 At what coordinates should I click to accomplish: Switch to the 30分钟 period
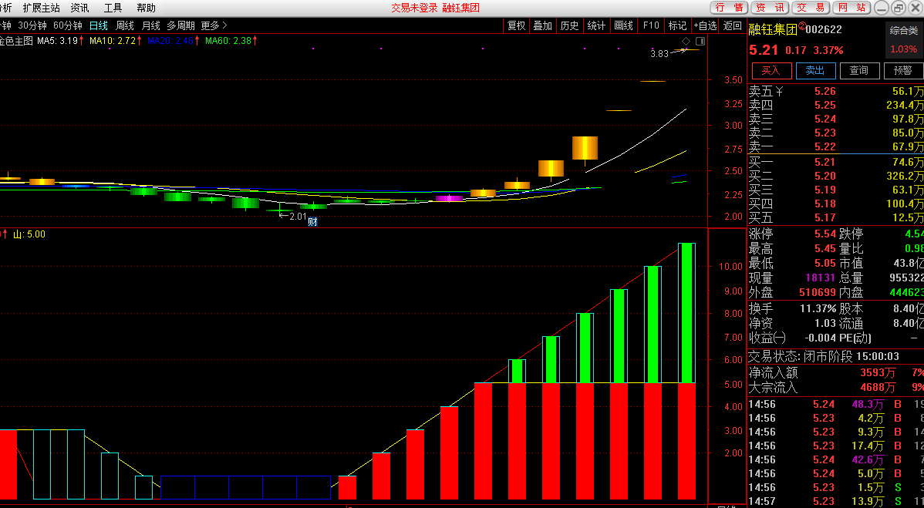click(x=32, y=25)
